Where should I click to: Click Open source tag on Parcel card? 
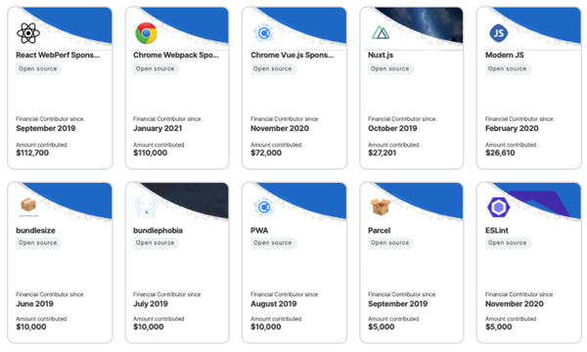tap(389, 242)
